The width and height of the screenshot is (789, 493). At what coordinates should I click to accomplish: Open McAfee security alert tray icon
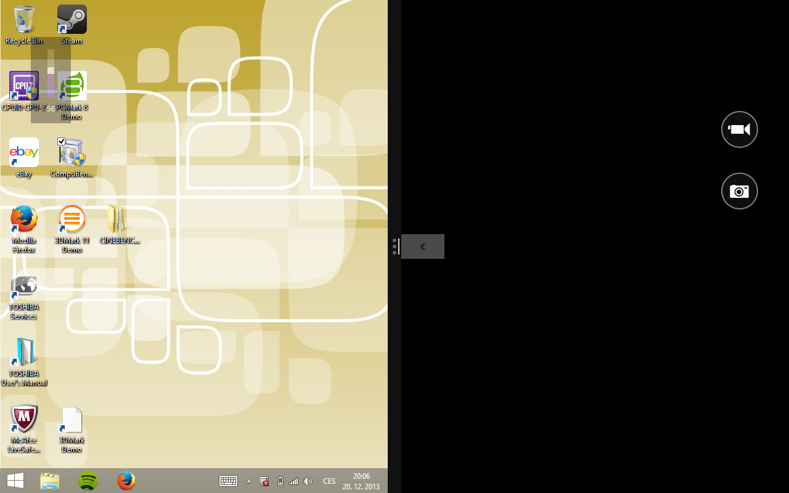pos(264,481)
